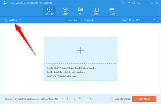Click the Convert All button
Image resolution: width=161 pixels, height=104 pixels.
tap(144, 99)
